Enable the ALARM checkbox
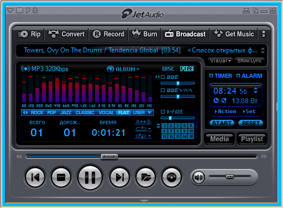The image size is (283, 208). (x=238, y=76)
